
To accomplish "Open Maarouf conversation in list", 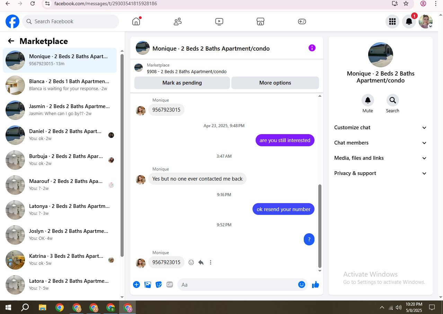I will click(x=60, y=185).
